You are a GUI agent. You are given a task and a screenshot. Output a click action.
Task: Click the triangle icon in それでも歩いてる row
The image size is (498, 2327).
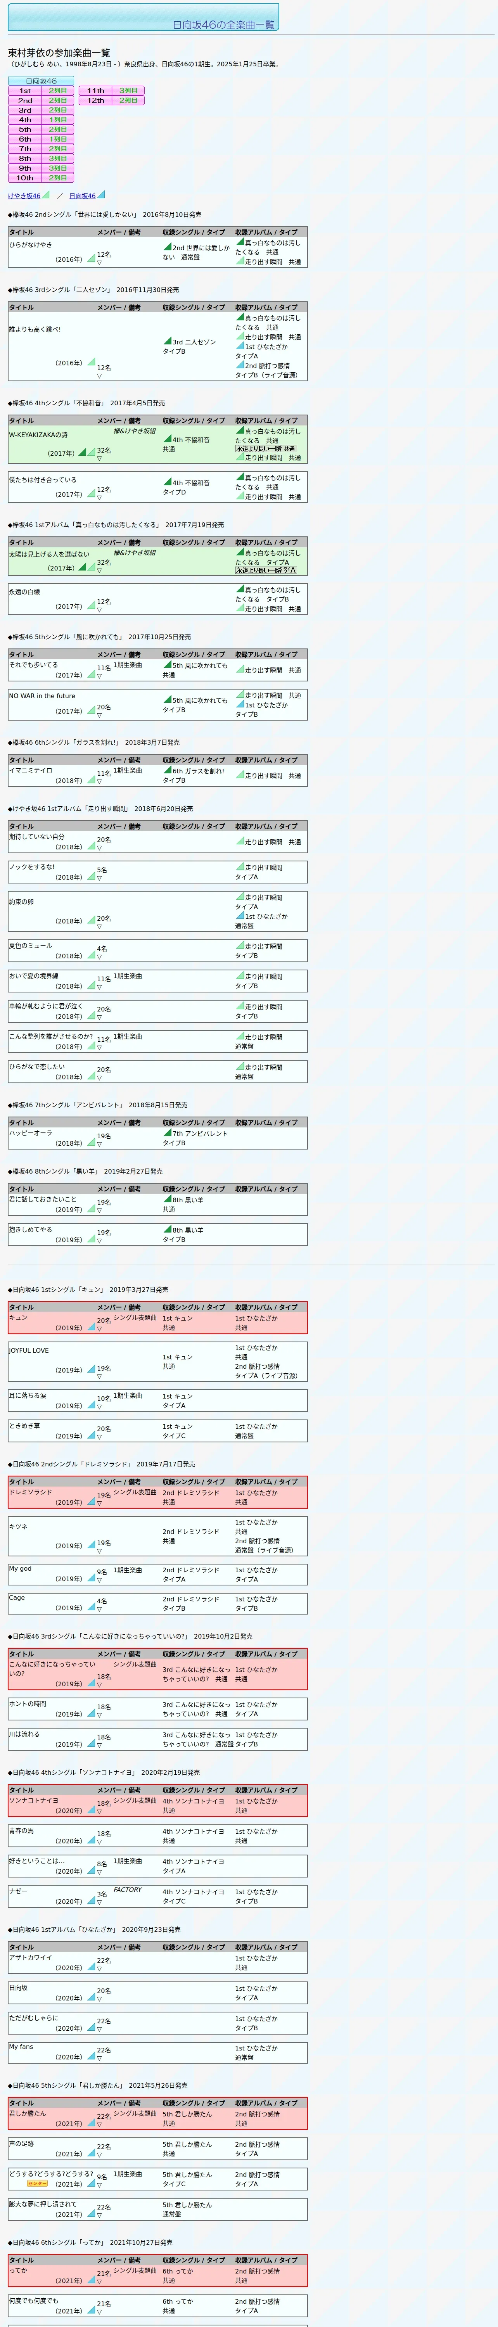click(x=90, y=675)
